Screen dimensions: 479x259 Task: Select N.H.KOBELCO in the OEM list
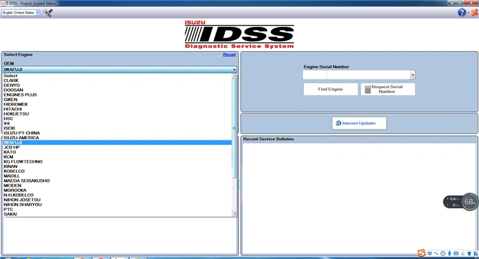coord(118,195)
